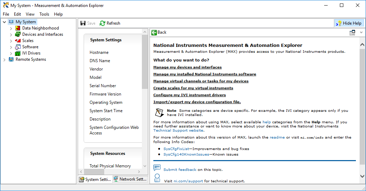Expand the Software tree node
The width and height of the screenshot is (366, 191).
11,47
